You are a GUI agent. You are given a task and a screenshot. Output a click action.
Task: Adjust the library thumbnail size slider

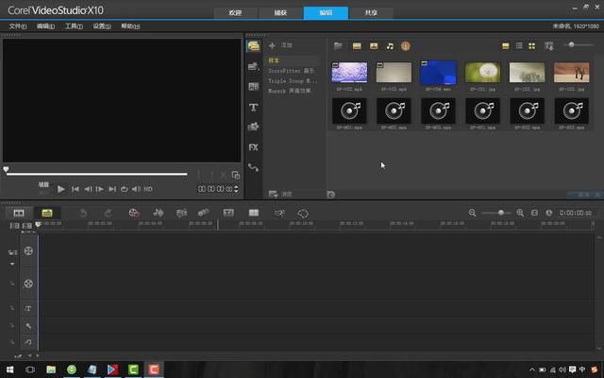coord(572,45)
